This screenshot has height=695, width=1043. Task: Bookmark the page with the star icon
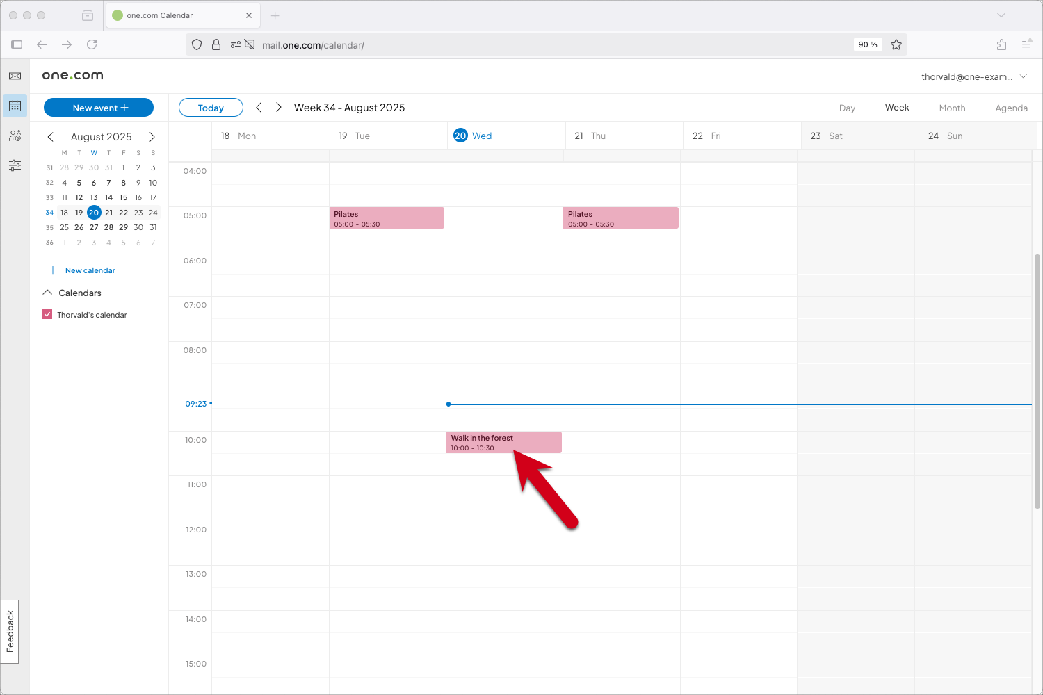[896, 44]
